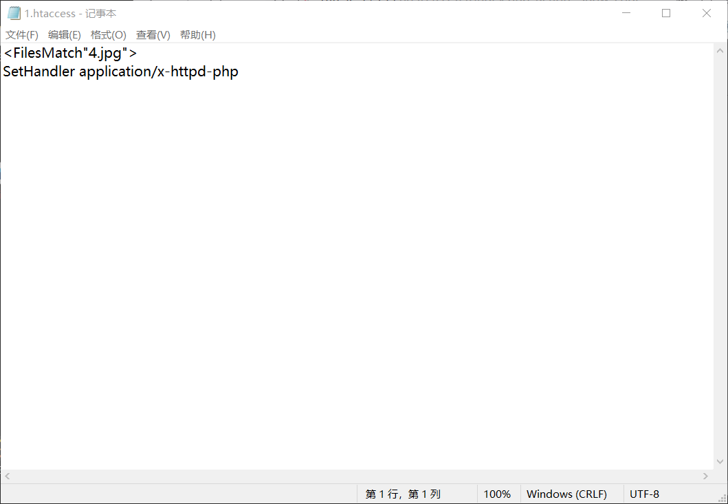This screenshot has height=504, width=728.
Task: Click the horizontal scrollbar left arrow
Action: tap(7, 476)
